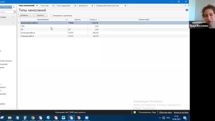Open the Windows notification center icon
Image resolution: width=215 pixels, height=121 pixels.
point(185,118)
